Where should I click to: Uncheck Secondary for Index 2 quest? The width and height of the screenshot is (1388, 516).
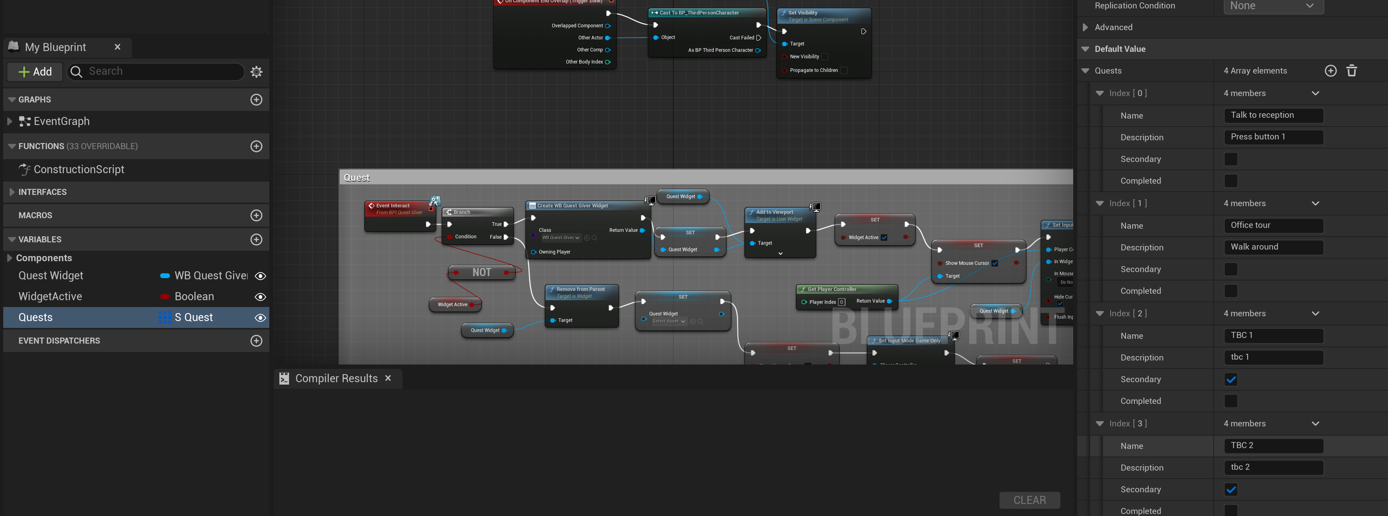pos(1231,380)
